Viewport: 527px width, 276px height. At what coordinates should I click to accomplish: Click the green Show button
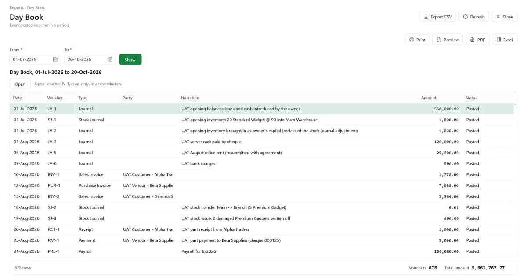point(130,59)
